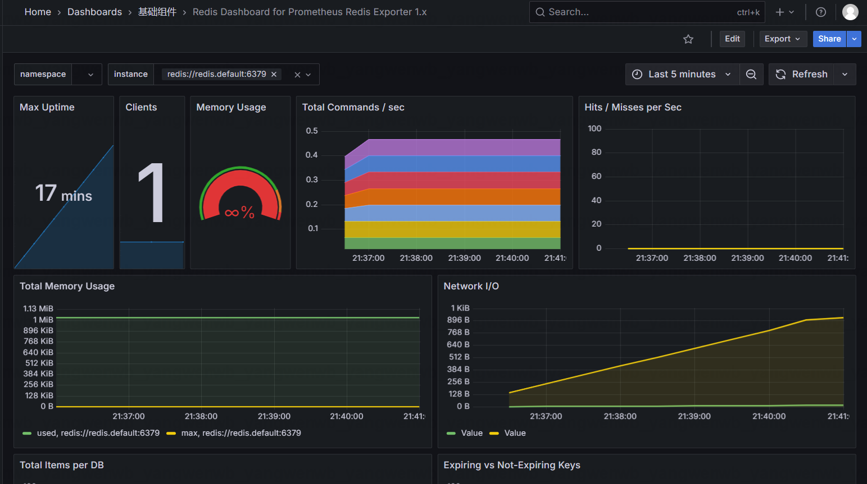The height and width of the screenshot is (484, 867).
Task: Open the user profile avatar
Action: click(x=850, y=12)
